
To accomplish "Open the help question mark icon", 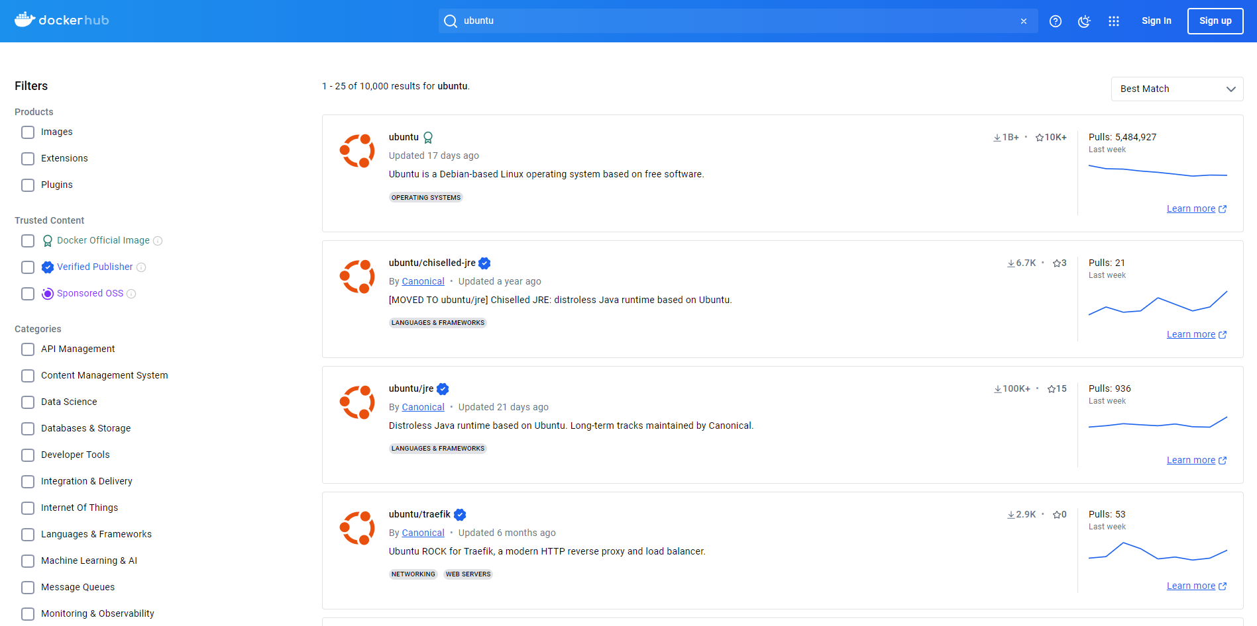I will pos(1056,21).
